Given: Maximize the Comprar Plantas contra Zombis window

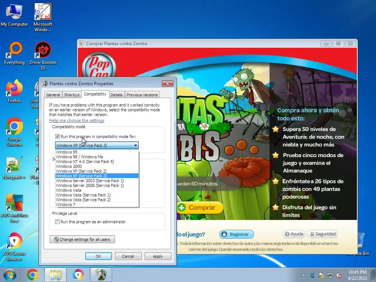Looking at the screenshot, I should [338, 44].
